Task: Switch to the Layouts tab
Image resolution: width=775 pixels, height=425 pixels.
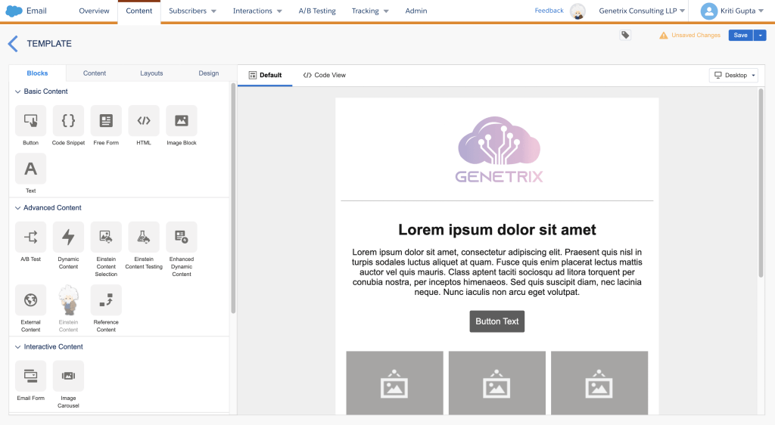Action: tap(151, 73)
